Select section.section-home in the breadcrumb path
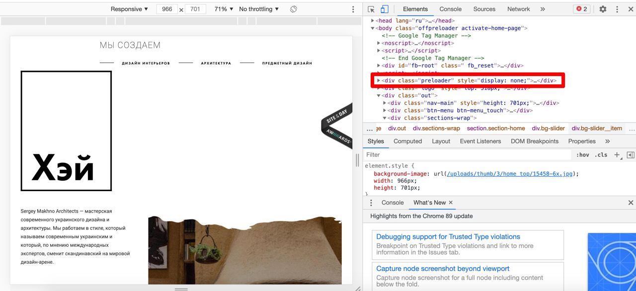 click(496, 129)
